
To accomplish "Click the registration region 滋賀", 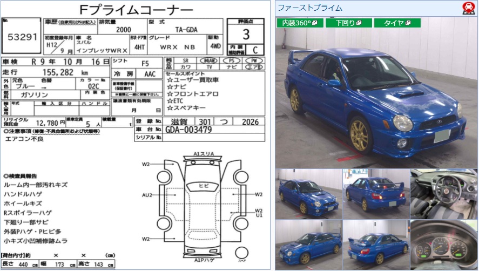I will tap(179, 122).
